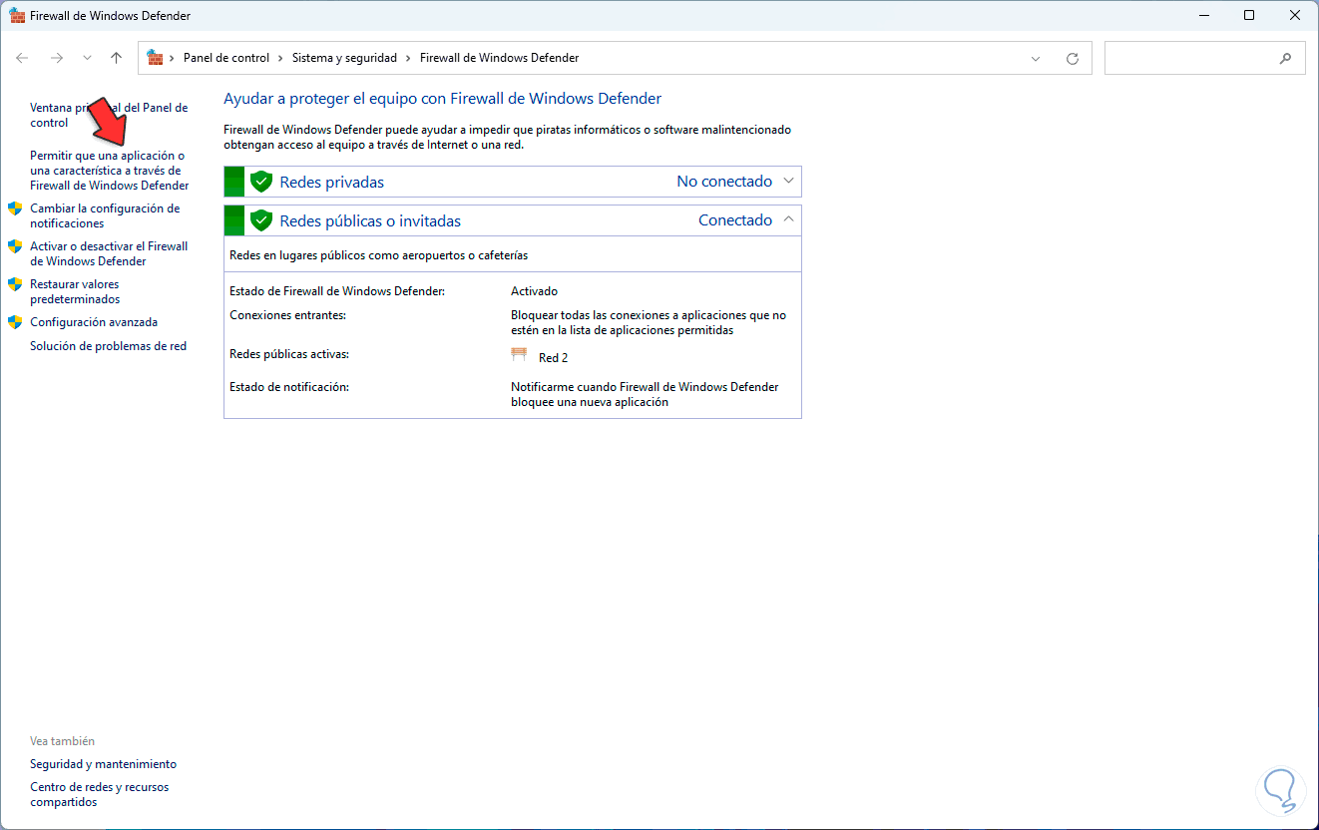The width and height of the screenshot is (1319, 830).
Task: Click the Control Panel search field
Action: coord(1205,58)
